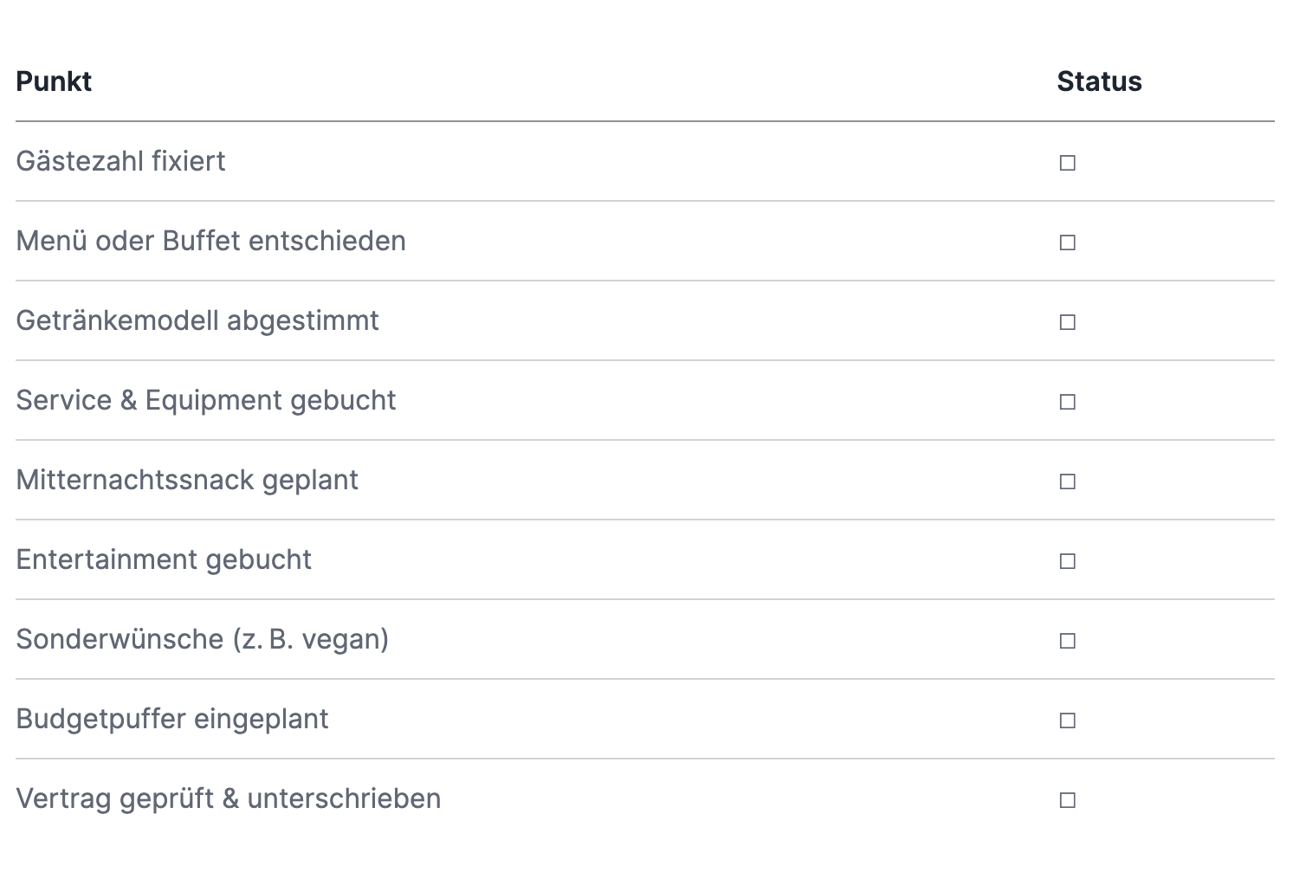Viewport: 1306px width, 885px height.
Task: Check Vertrag geprüft & unterschrieben status box
Action: pos(1067,800)
